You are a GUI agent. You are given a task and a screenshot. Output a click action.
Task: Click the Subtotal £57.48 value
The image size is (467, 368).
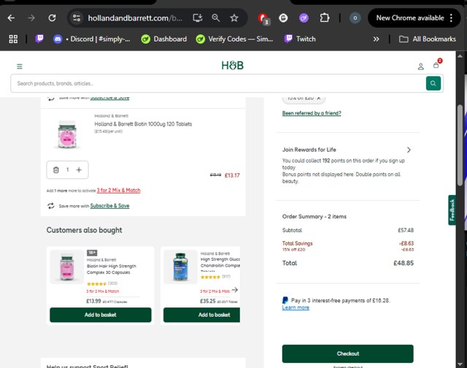[x=406, y=230]
